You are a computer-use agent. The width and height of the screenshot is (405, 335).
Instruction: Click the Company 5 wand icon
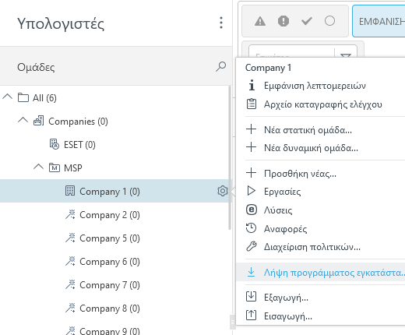point(70,238)
